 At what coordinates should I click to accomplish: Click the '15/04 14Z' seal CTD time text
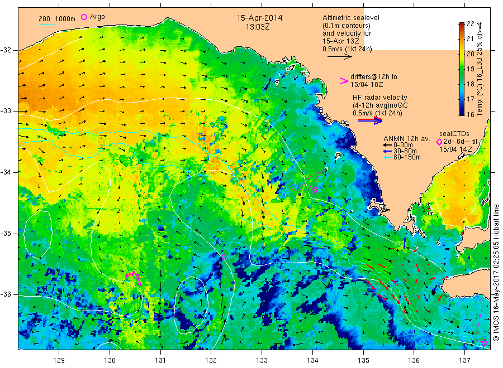pos(455,149)
